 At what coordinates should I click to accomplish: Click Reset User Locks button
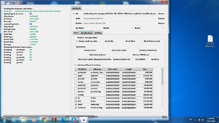click(119, 50)
